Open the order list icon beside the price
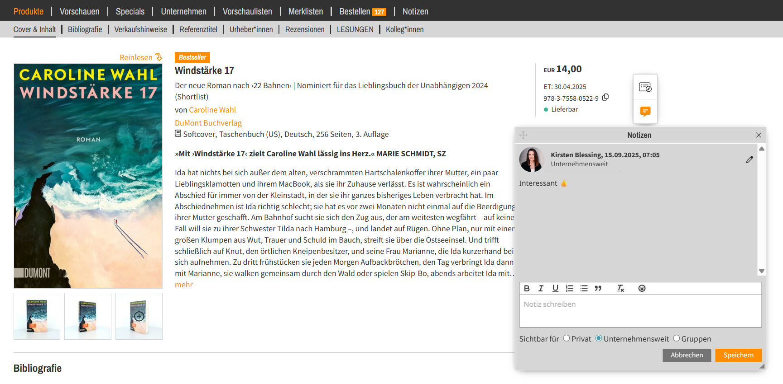The height and width of the screenshot is (384, 783). pyautogui.click(x=645, y=87)
